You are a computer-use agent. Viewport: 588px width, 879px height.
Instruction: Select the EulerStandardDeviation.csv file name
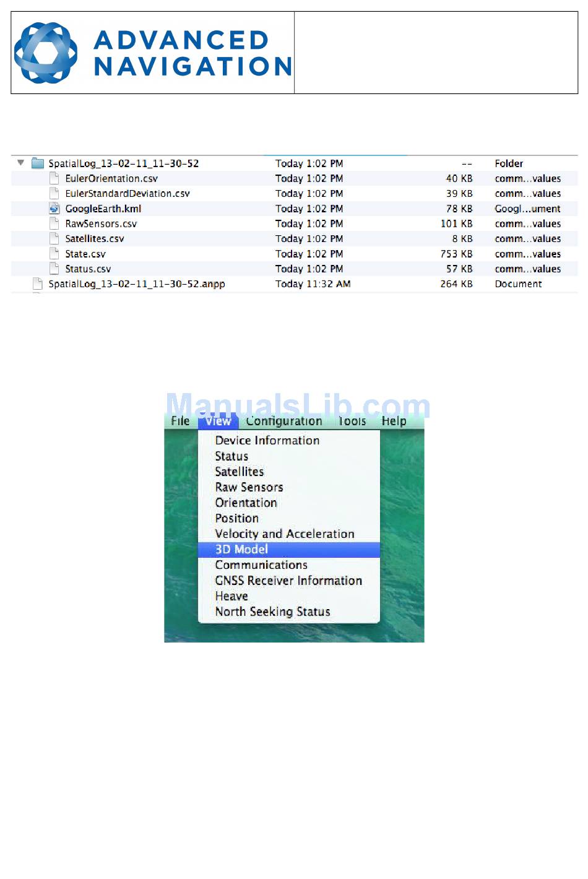128,193
